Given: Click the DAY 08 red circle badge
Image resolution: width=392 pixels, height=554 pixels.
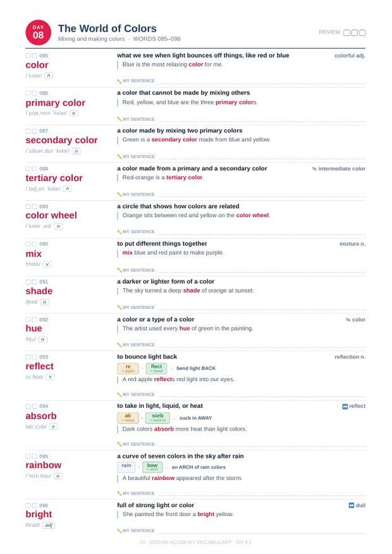Looking at the screenshot, I should 38,32.
